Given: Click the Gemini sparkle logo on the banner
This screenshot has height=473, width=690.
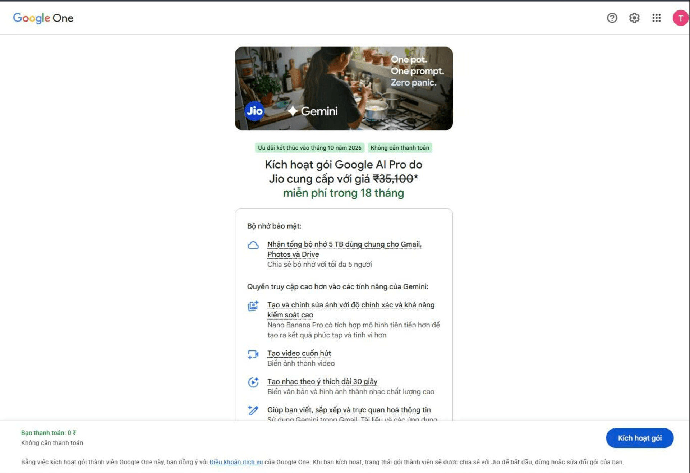Looking at the screenshot, I should [x=312, y=111].
